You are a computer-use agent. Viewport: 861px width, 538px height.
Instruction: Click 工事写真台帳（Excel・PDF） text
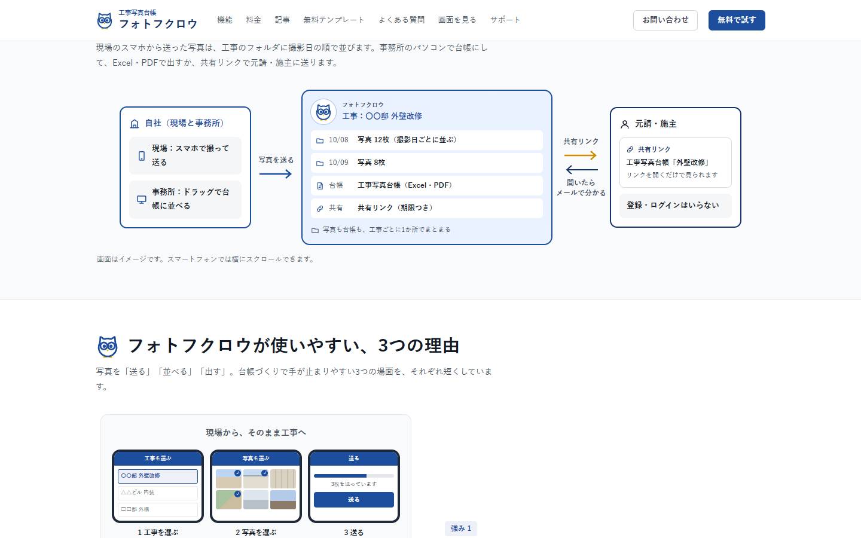click(x=405, y=185)
